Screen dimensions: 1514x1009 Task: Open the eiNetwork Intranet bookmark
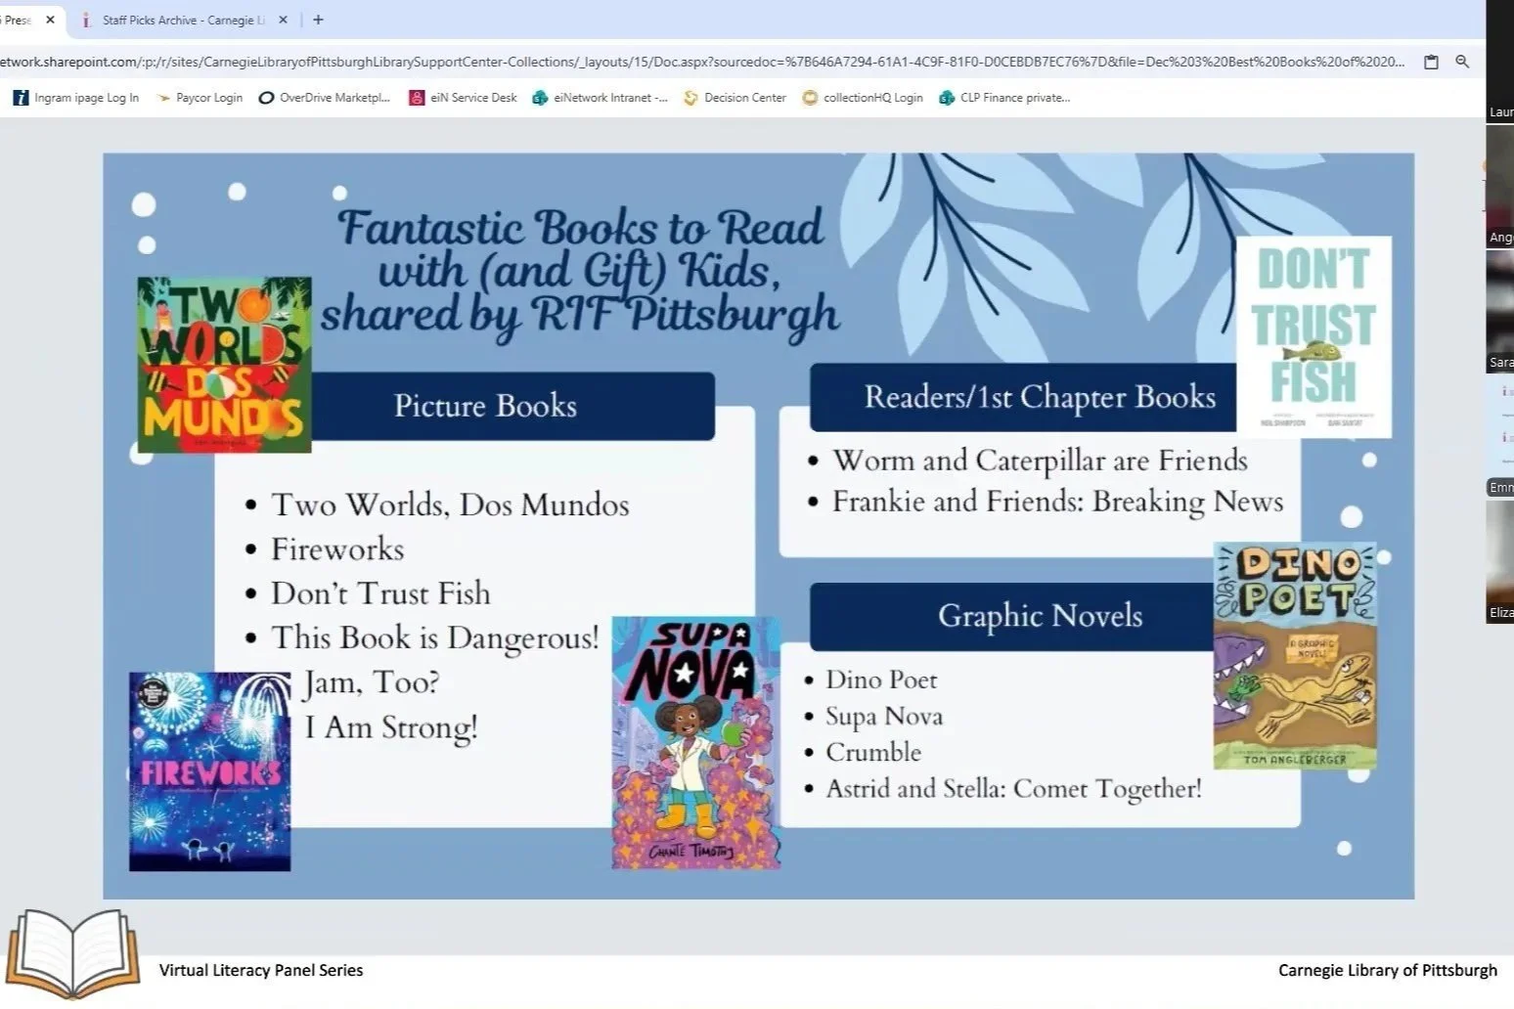coord(600,97)
